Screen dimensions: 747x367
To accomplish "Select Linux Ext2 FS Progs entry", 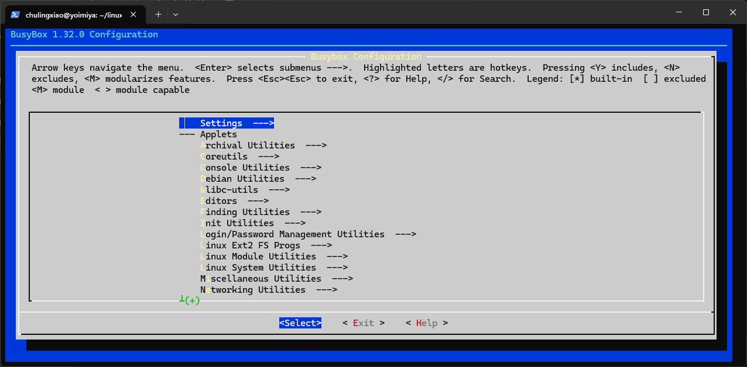I will pyautogui.click(x=266, y=245).
